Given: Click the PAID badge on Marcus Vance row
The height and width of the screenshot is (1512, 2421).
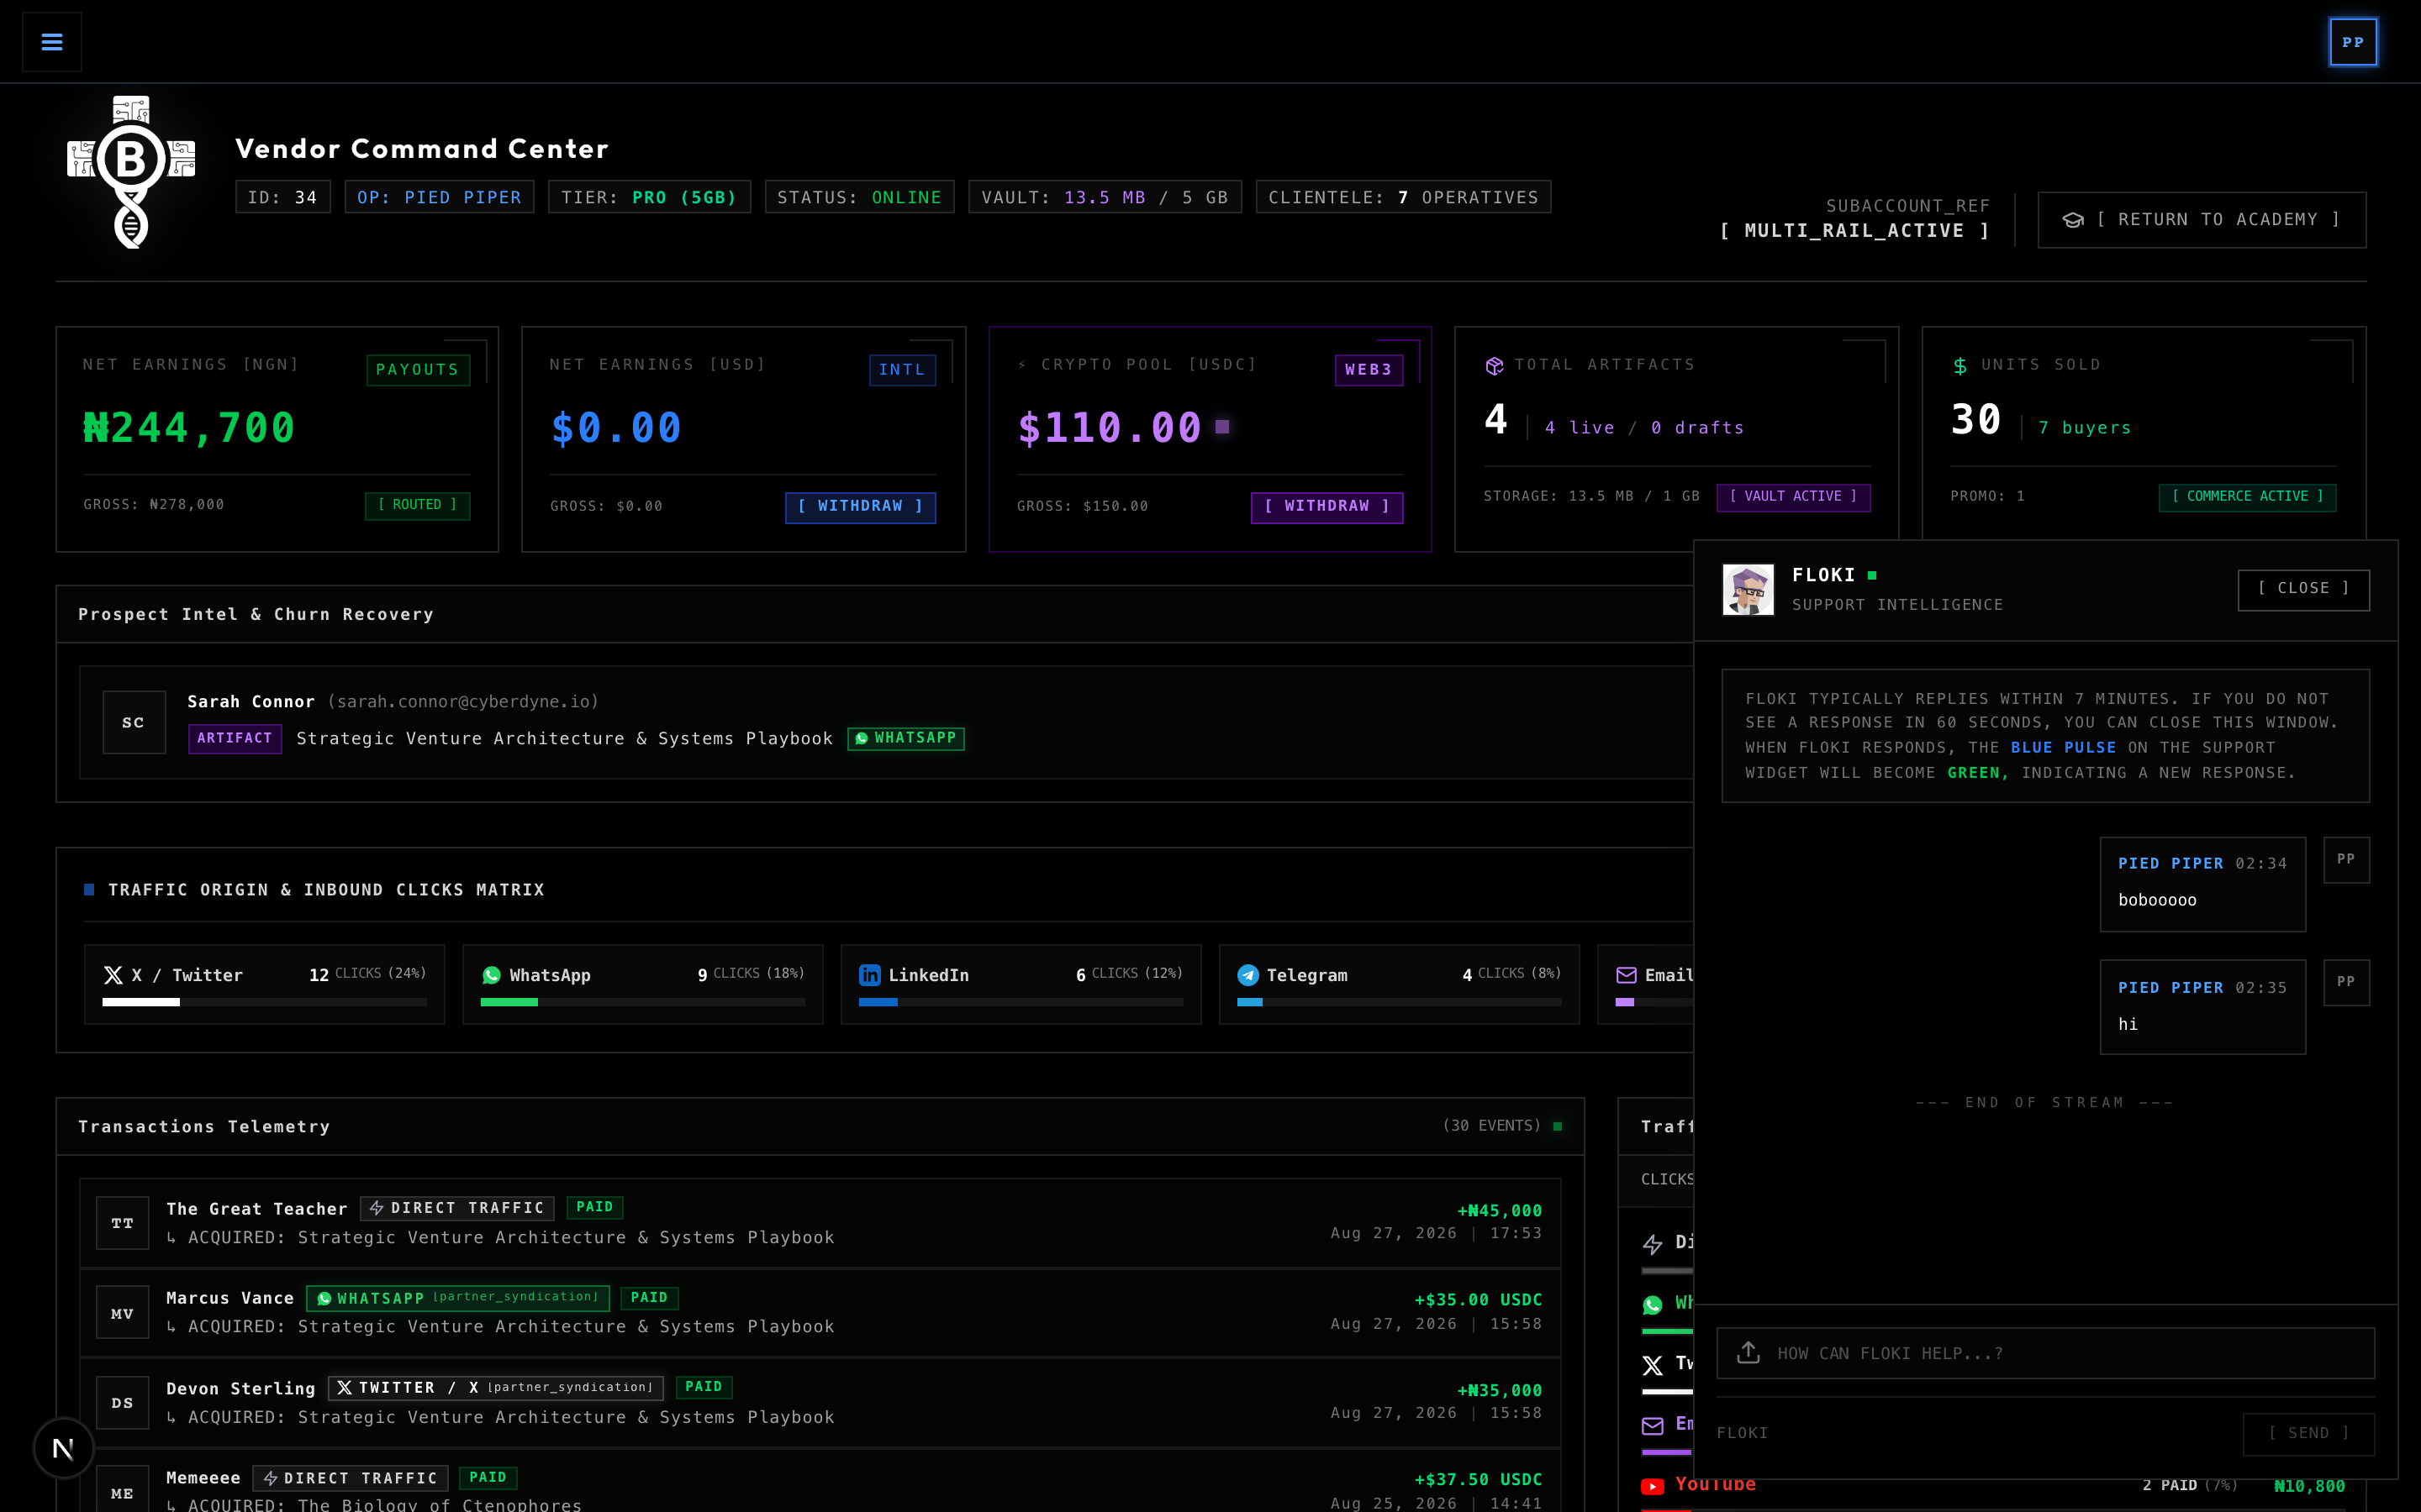Looking at the screenshot, I should click(649, 1298).
